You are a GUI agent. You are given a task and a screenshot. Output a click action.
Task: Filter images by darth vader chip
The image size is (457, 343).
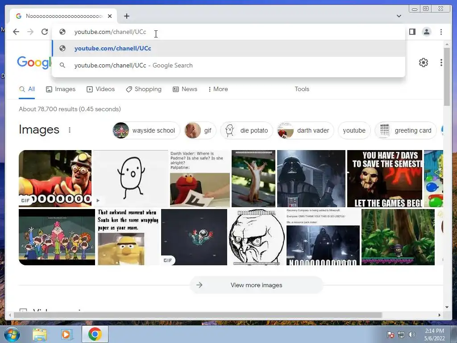[305, 130]
